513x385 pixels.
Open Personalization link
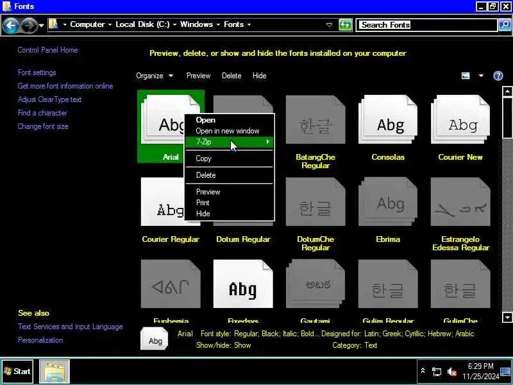[x=40, y=340]
